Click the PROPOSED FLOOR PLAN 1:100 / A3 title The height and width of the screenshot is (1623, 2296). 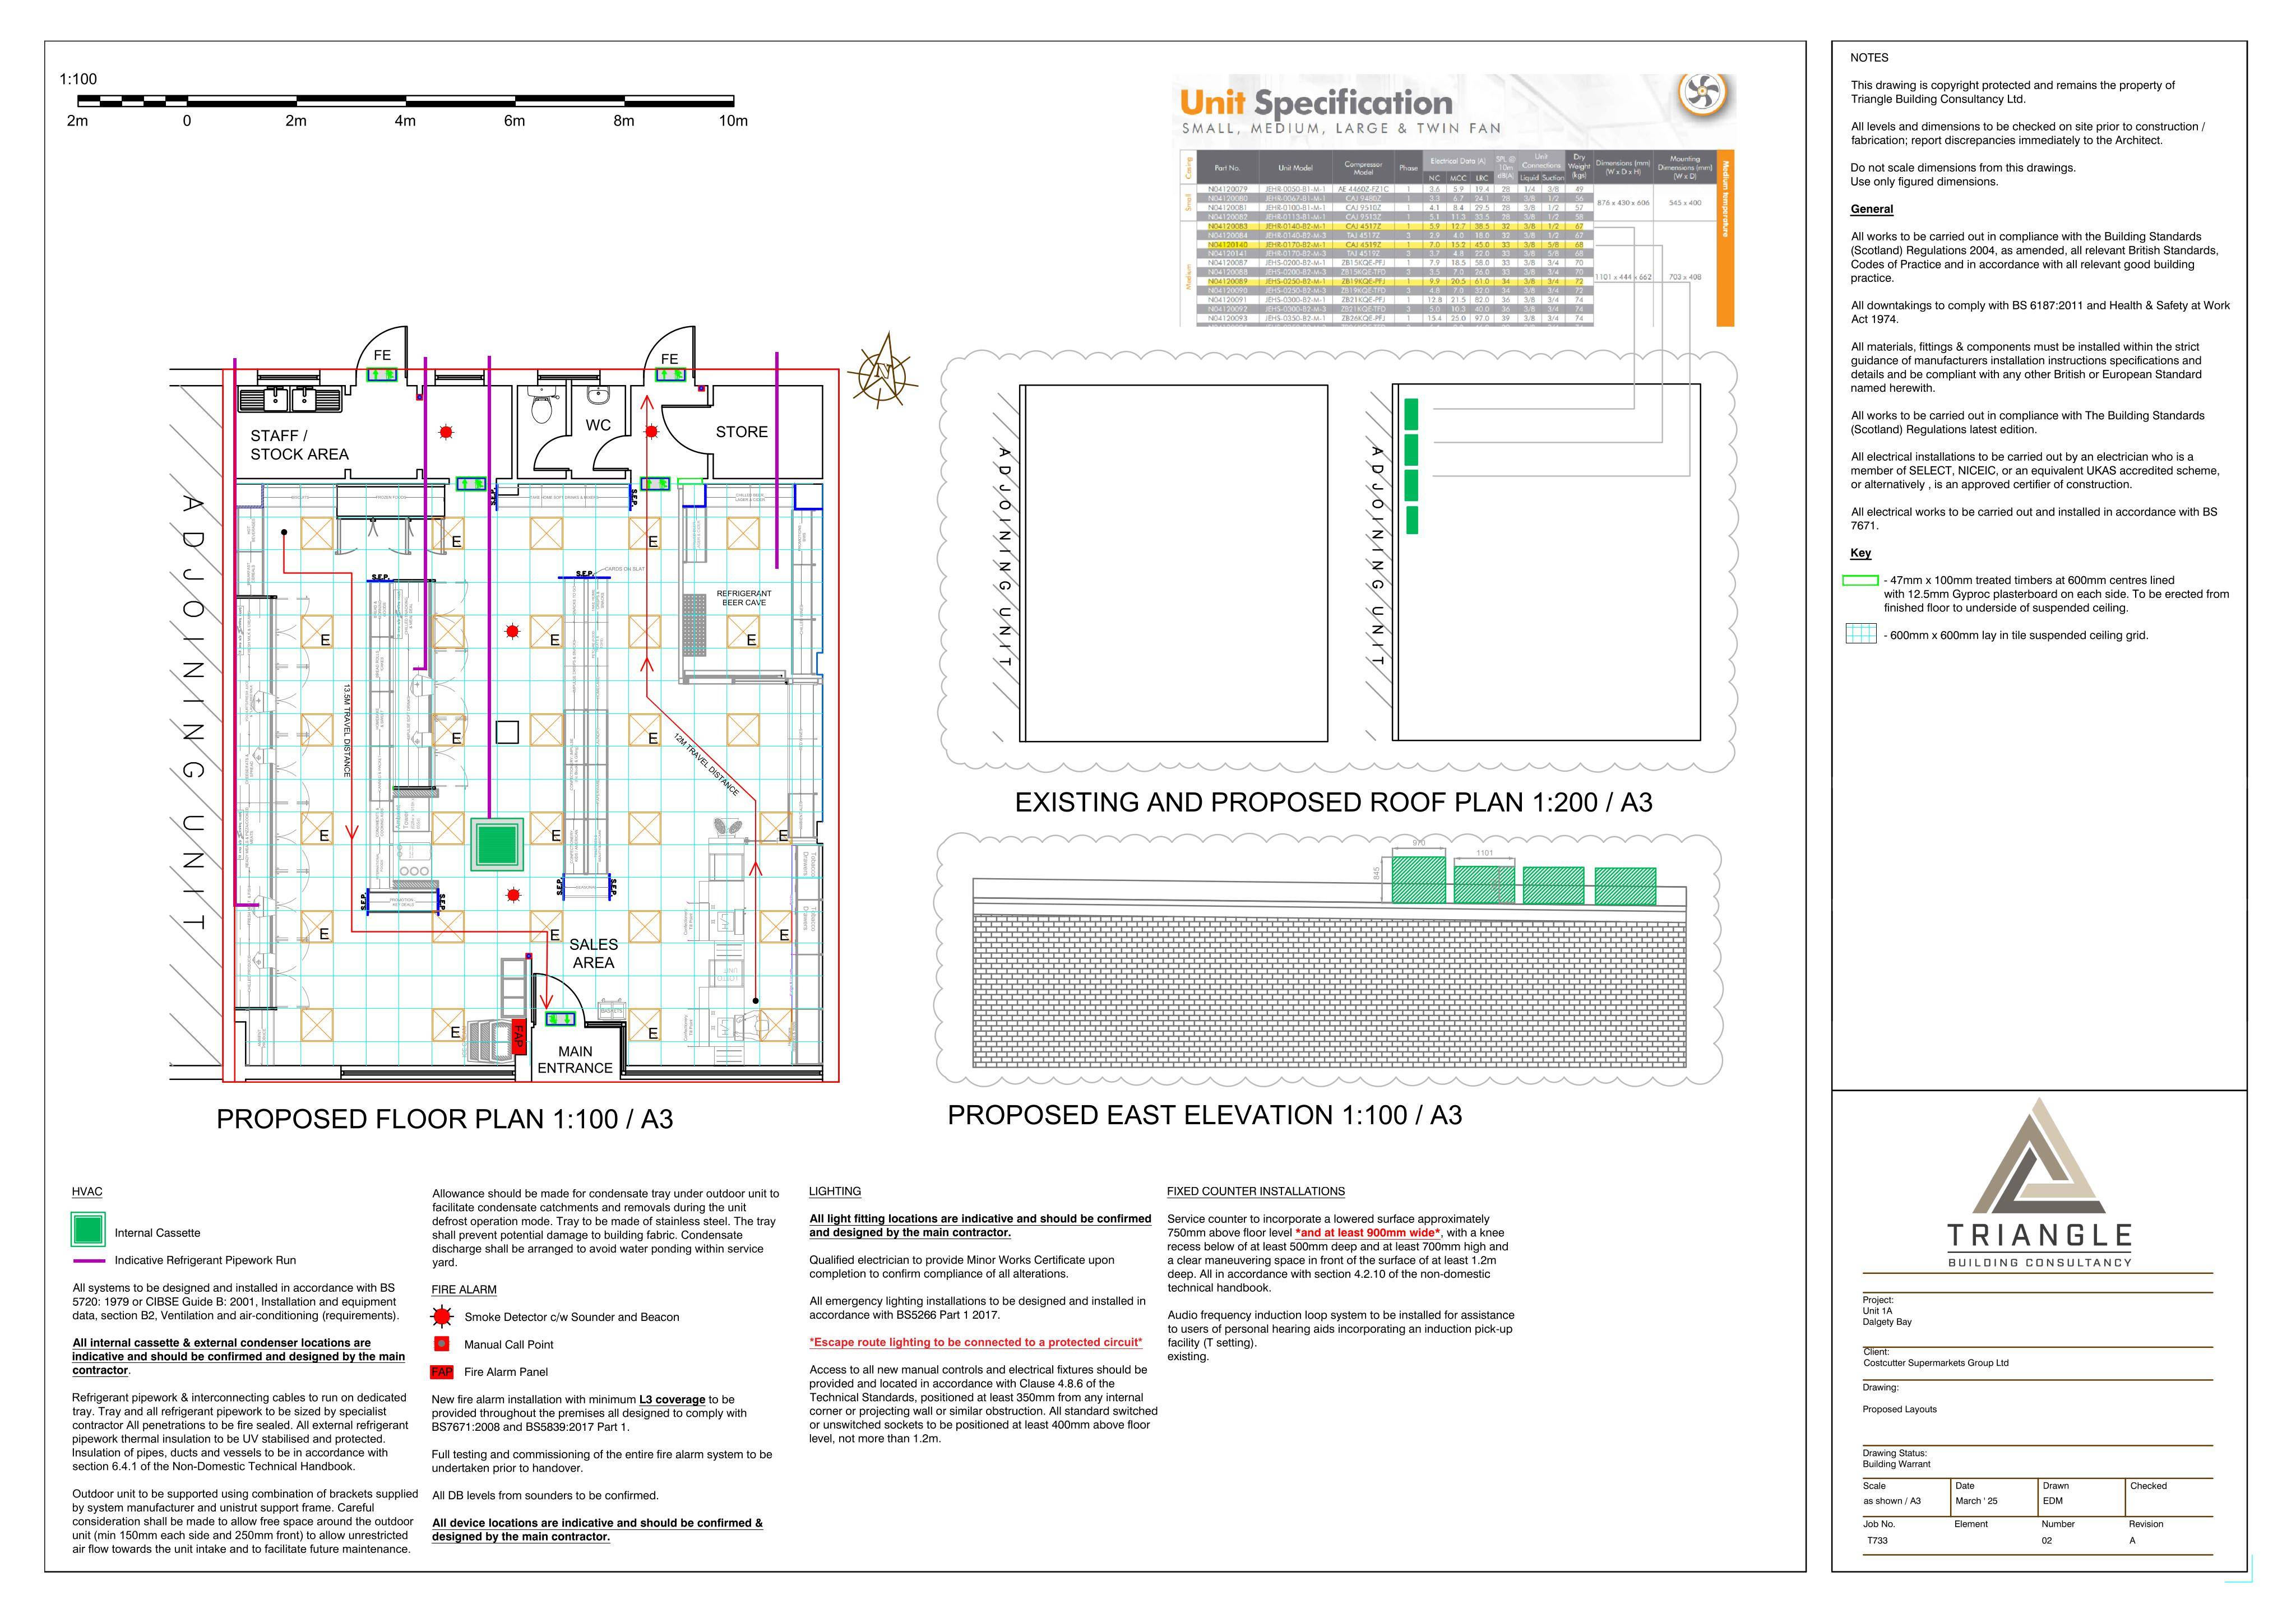(x=445, y=1119)
